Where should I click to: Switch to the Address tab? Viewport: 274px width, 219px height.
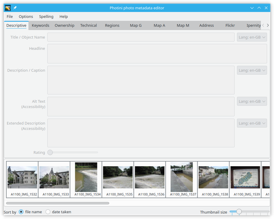206,25
